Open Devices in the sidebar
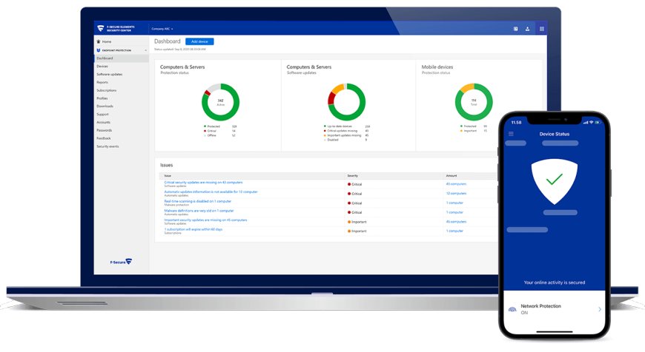The width and height of the screenshot is (645, 352). (x=102, y=66)
